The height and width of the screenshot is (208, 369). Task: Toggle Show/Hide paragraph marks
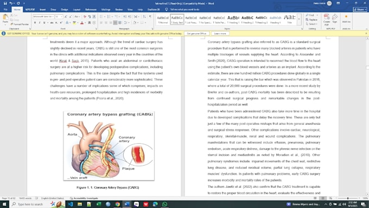(x=150, y=16)
